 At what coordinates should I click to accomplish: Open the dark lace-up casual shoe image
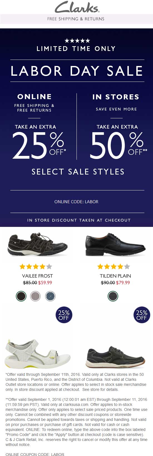pos(115,357)
